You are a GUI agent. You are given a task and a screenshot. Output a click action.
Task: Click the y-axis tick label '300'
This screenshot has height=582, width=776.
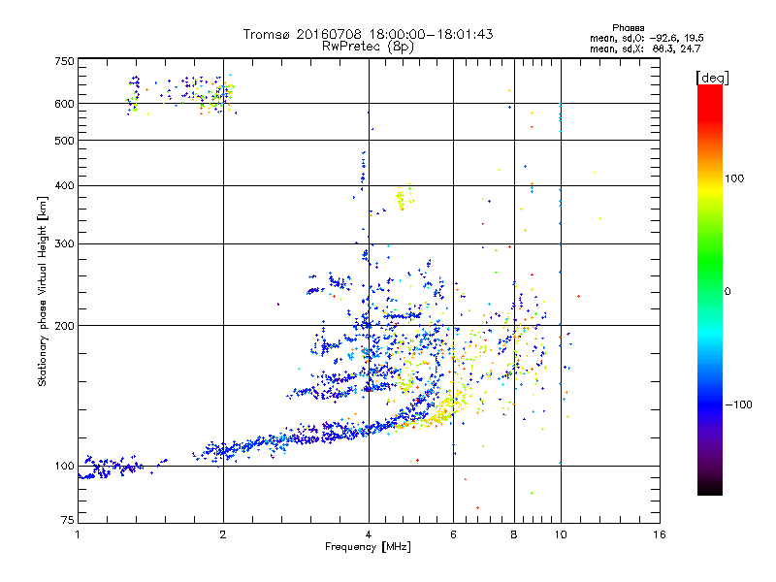64,244
